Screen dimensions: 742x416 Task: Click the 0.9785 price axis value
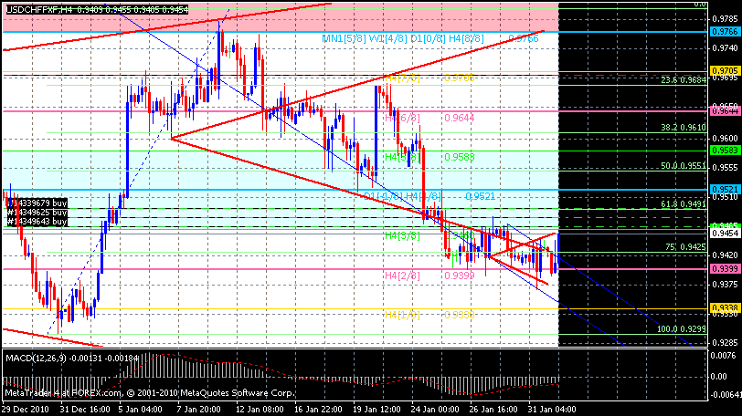point(725,19)
